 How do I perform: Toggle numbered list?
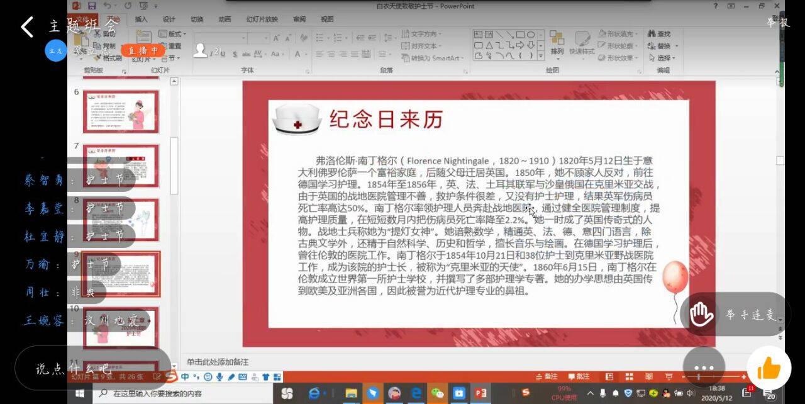click(337, 38)
